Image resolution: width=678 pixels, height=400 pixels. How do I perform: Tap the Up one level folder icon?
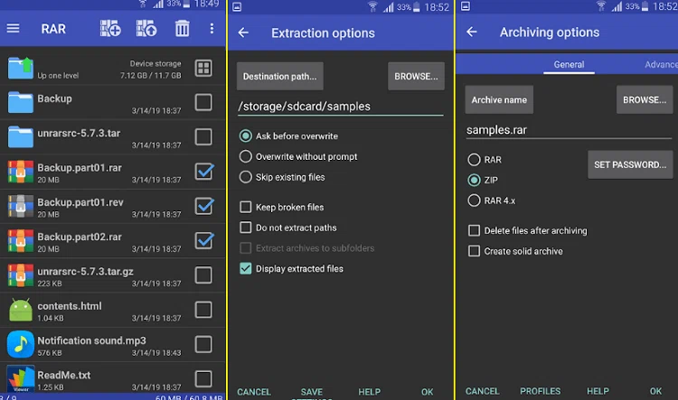click(20, 68)
